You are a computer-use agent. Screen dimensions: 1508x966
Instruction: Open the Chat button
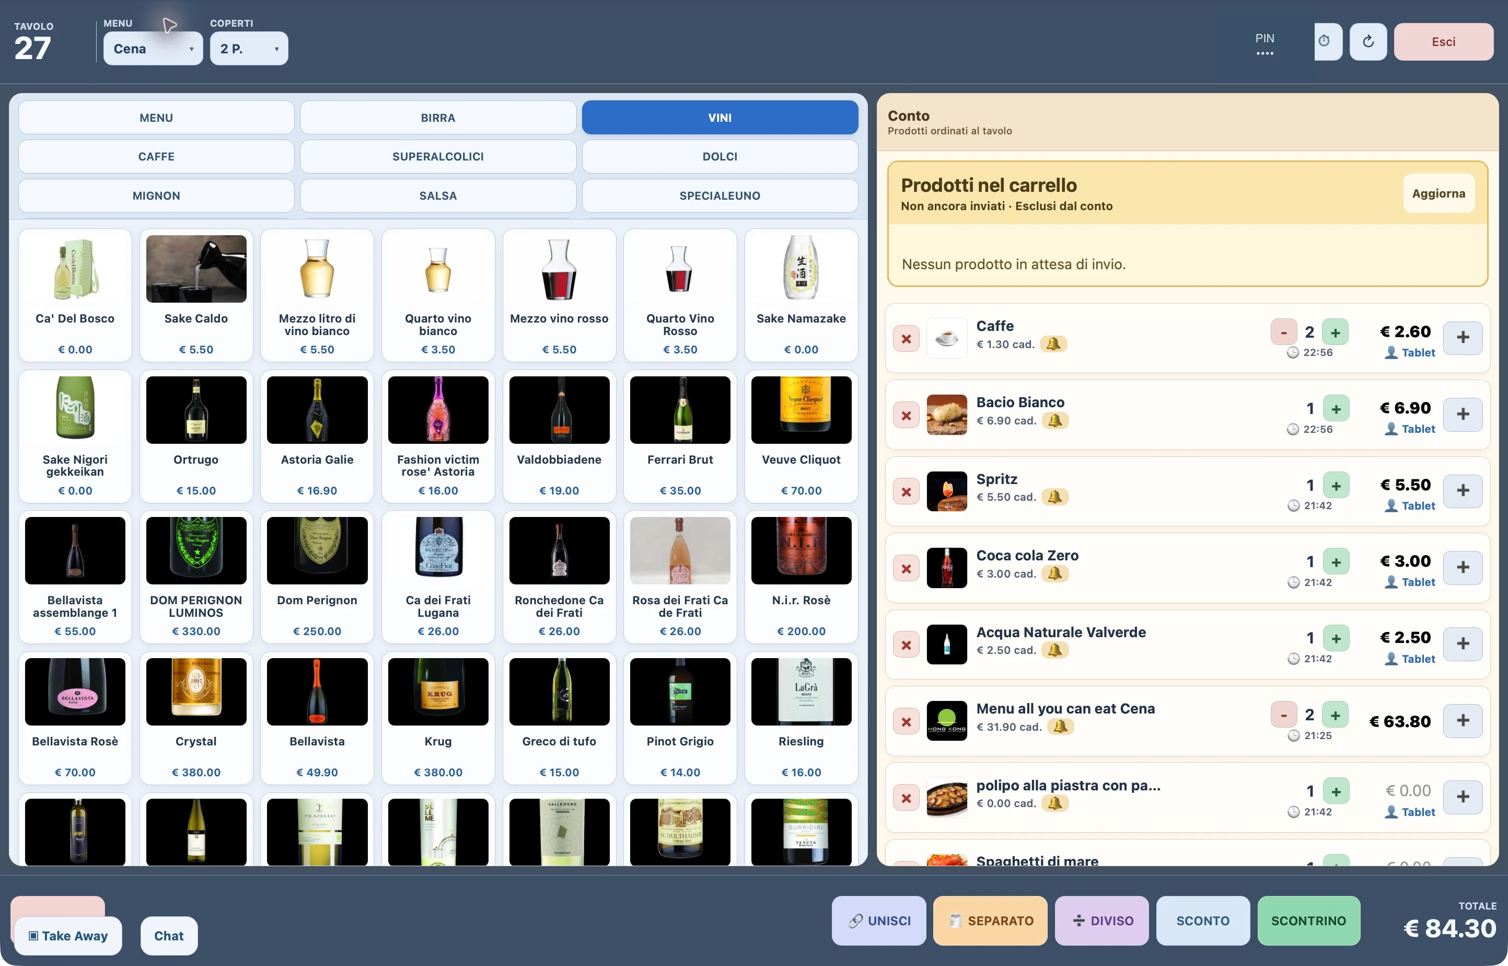[169, 935]
